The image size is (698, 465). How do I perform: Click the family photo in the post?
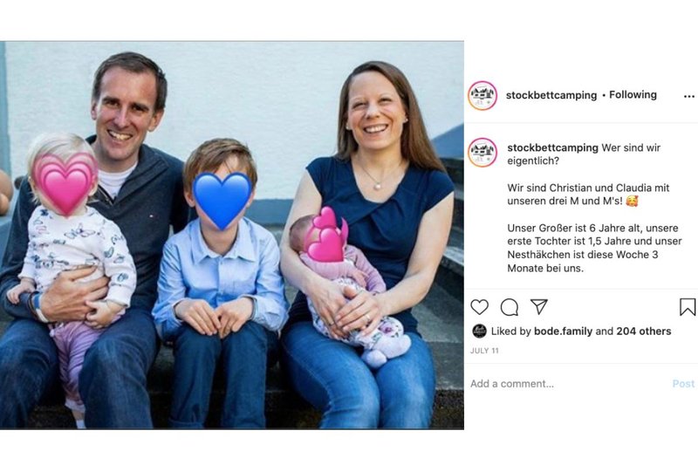pyautogui.click(x=232, y=235)
